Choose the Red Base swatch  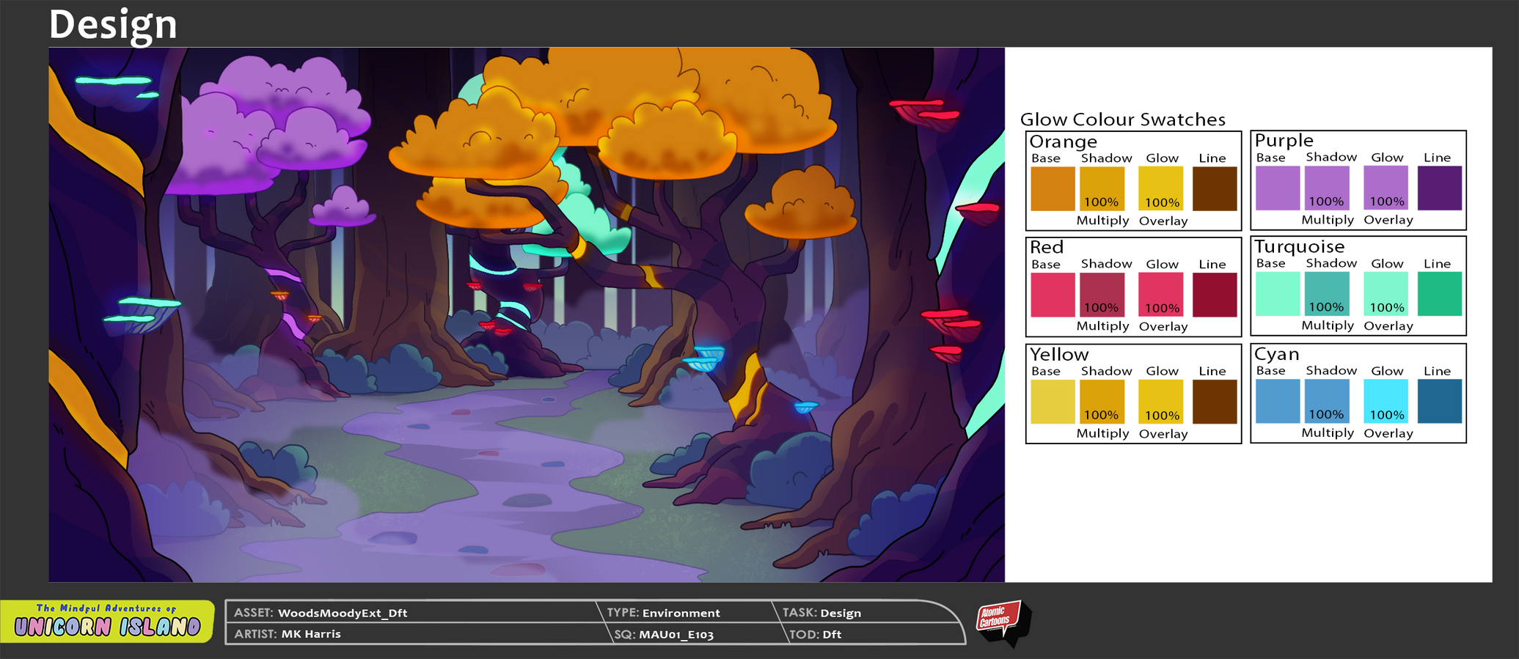(x=1053, y=295)
